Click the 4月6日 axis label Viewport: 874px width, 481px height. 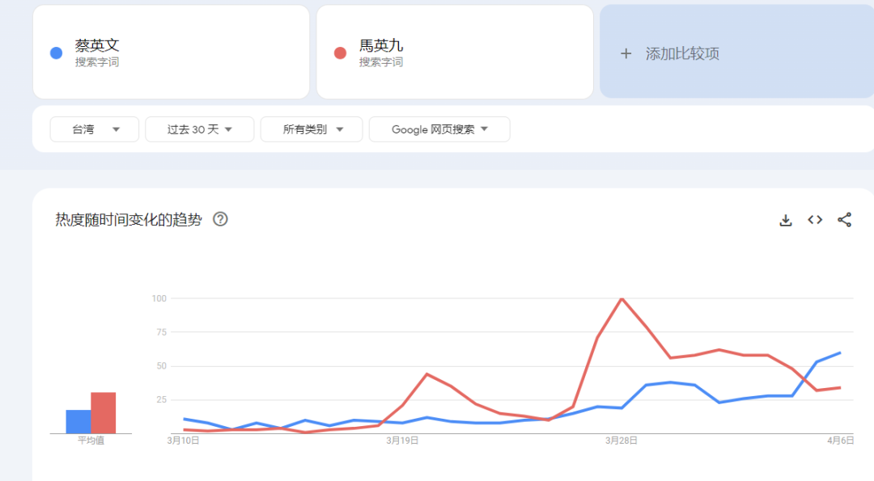click(840, 441)
